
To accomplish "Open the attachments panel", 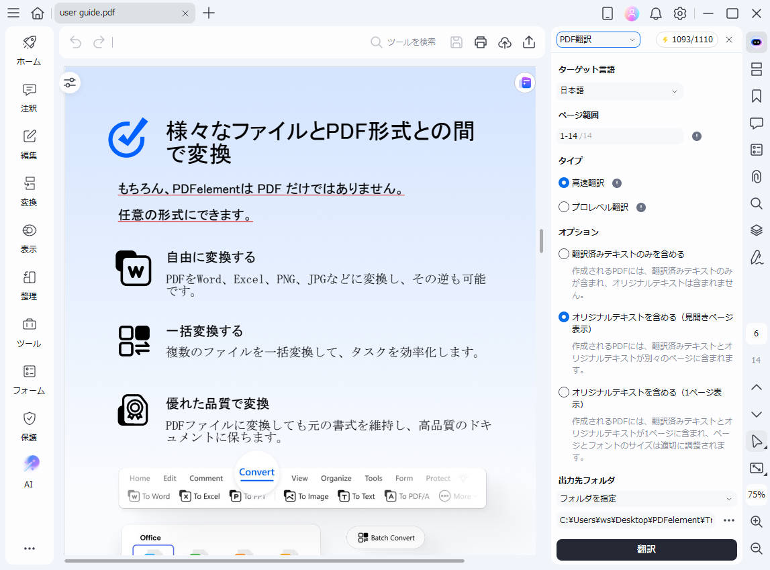I will (757, 177).
